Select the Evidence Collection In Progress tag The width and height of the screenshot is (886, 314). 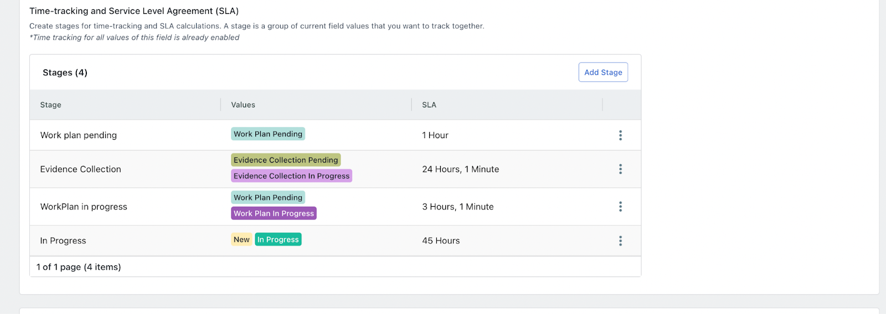(291, 176)
